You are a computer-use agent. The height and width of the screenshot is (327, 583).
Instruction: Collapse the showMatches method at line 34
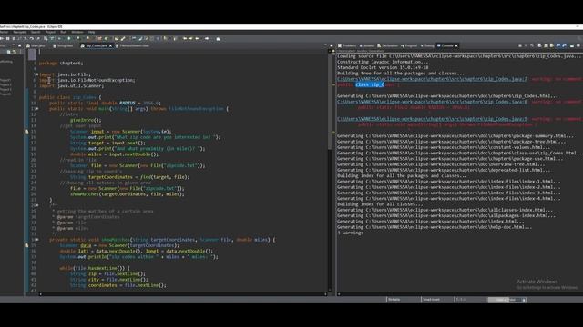[x=37, y=240]
